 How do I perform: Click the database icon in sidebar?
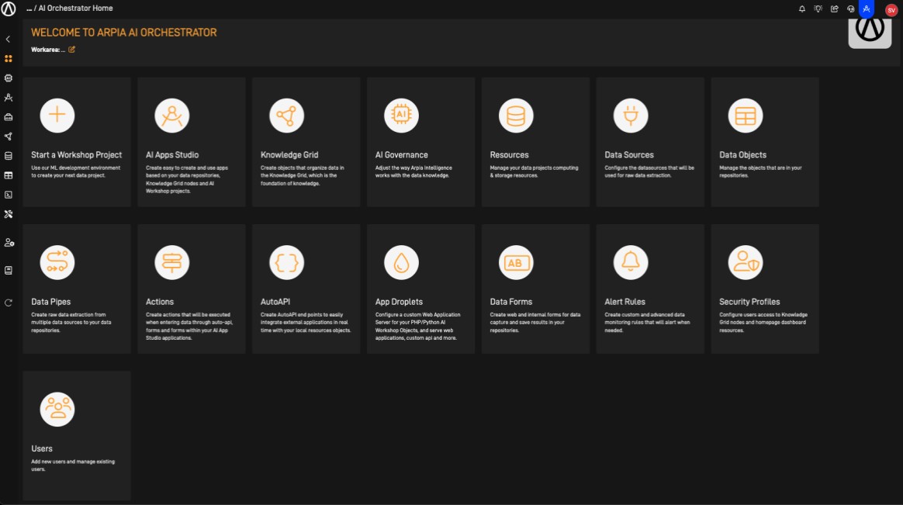point(9,156)
